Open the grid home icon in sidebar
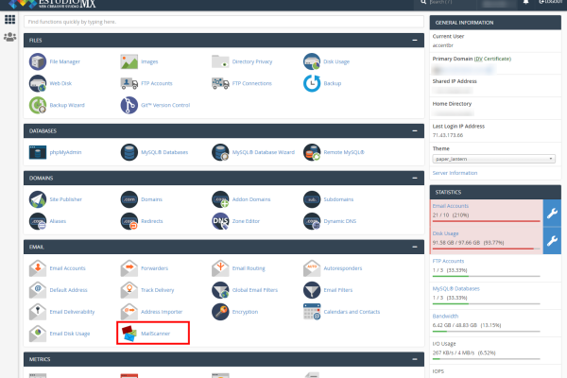 coord(10,18)
